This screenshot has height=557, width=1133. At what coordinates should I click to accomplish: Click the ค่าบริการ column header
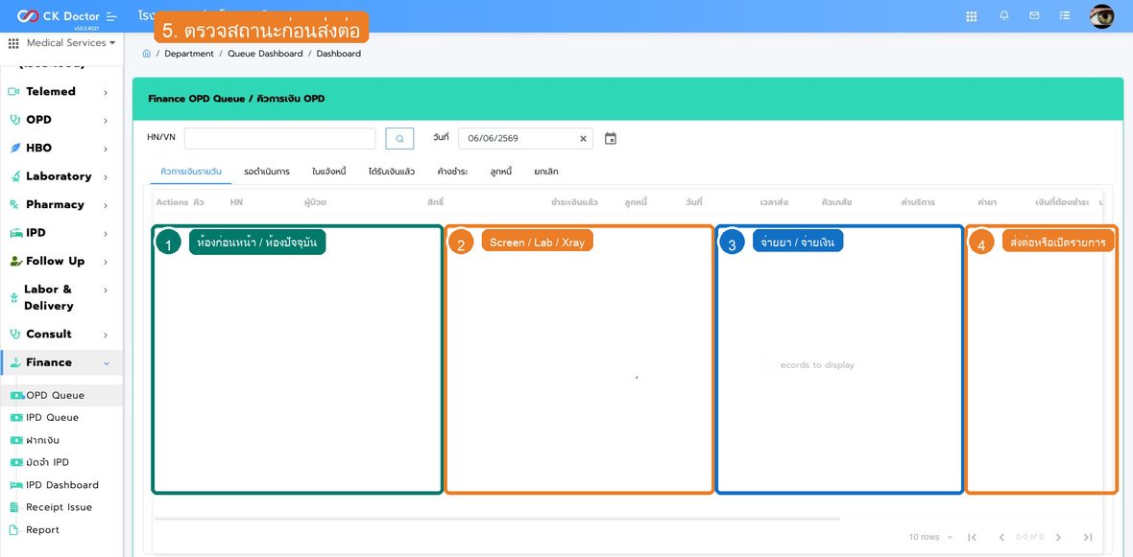(x=918, y=202)
